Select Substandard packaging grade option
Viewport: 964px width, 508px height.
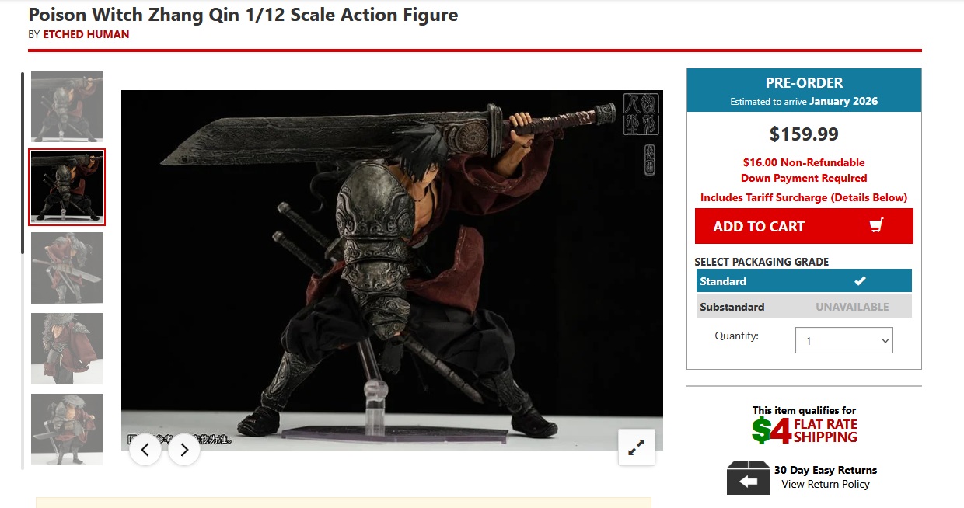click(804, 307)
